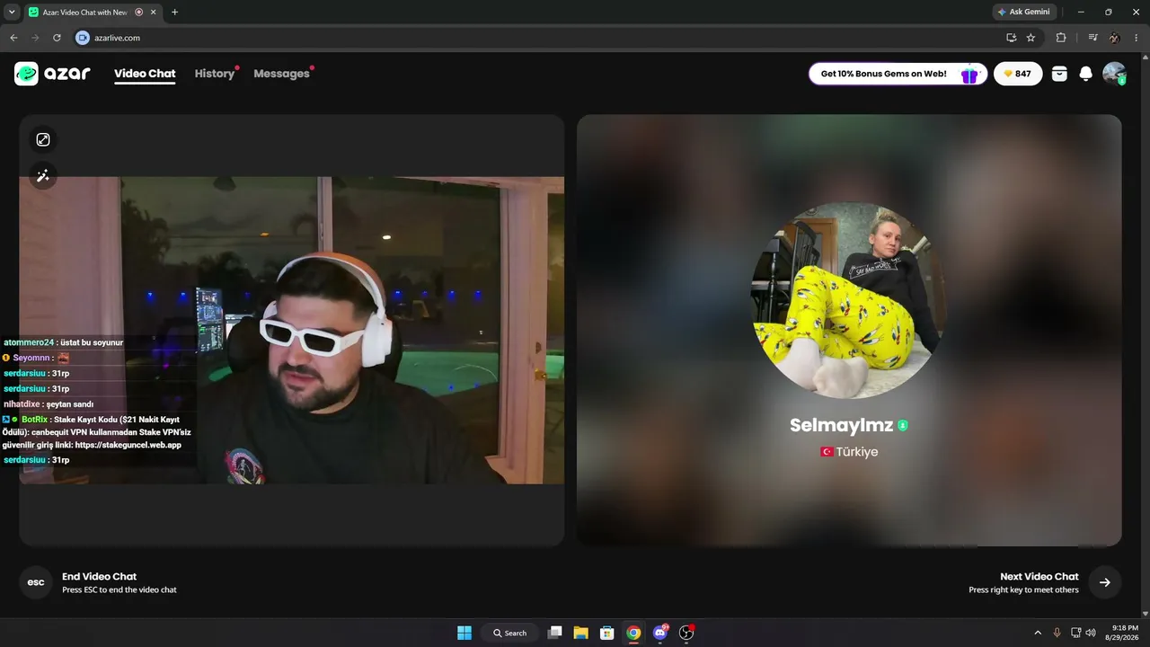Open the Messages tab

click(x=281, y=74)
